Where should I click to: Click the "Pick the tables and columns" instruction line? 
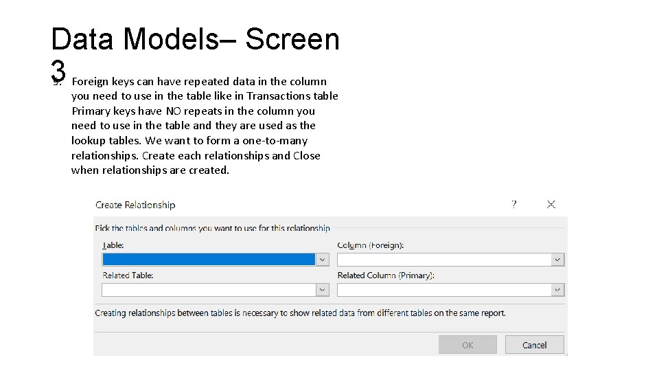212,228
